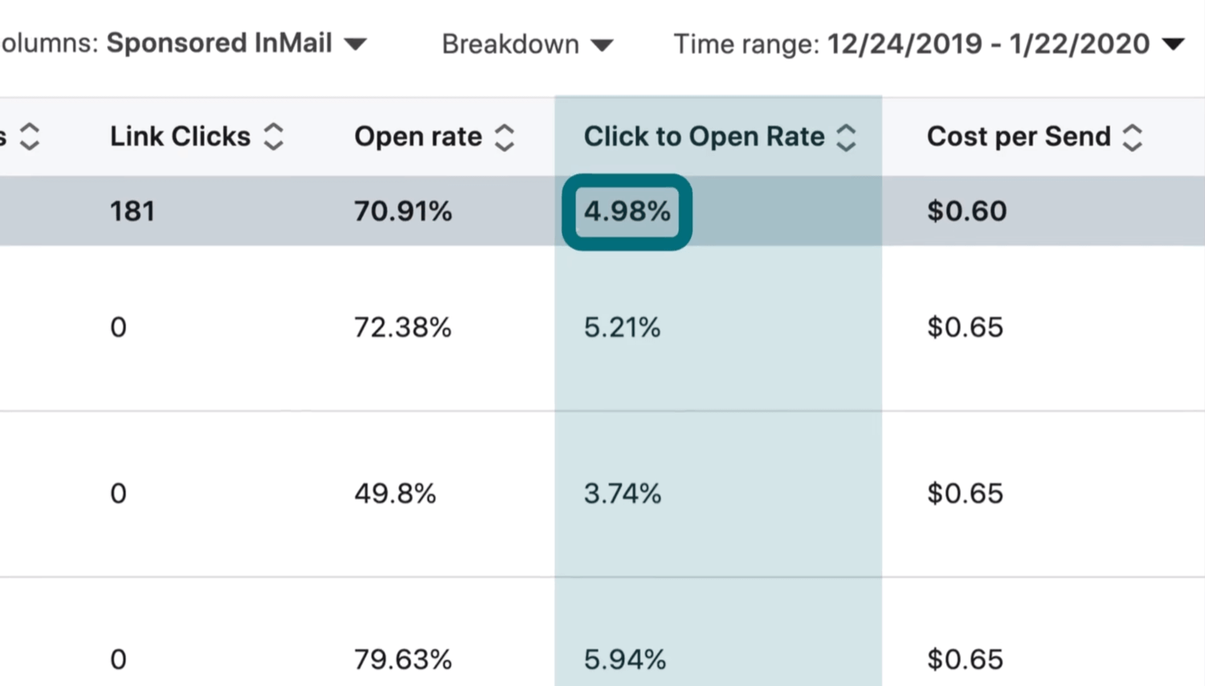Image resolution: width=1205 pixels, height=686 pixels.
Task: Click the sort icon beside Link Clicks
Action: point(273,137)
